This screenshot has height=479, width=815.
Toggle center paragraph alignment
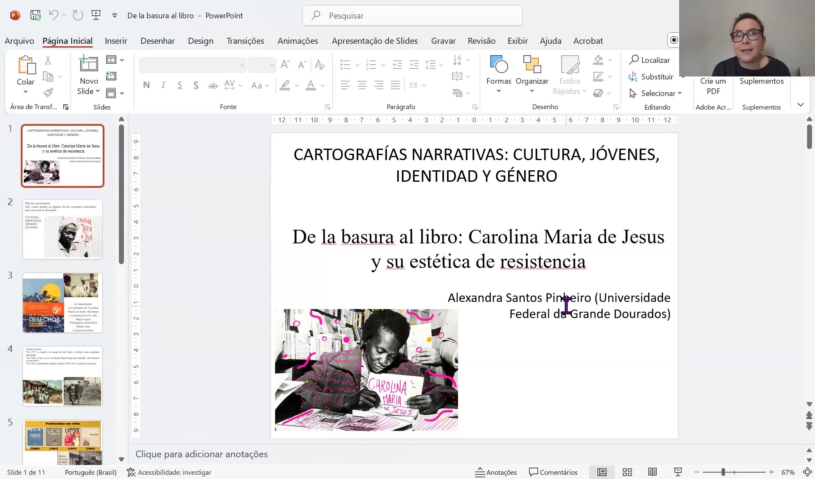click(x=362, y=85)
